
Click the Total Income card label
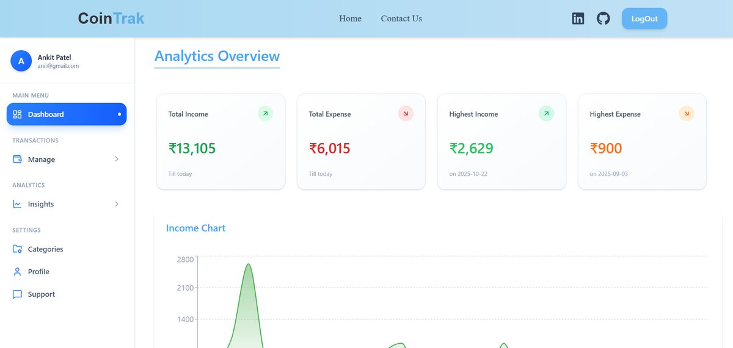(x=188, y=114)
